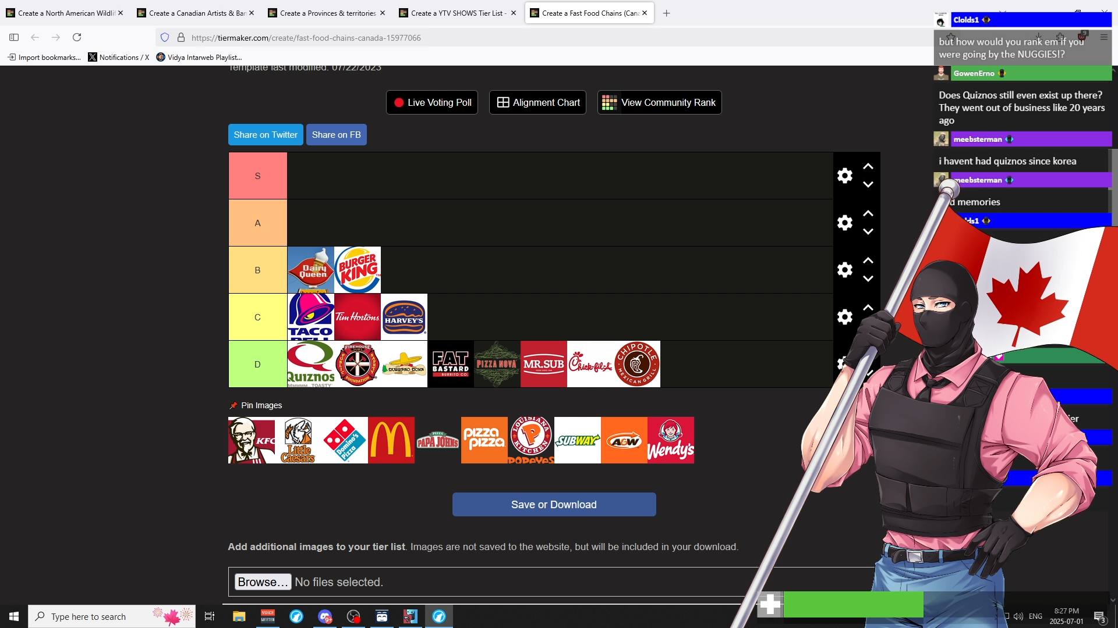
Task: Click Save or Download button
Action: click(554, 504)
